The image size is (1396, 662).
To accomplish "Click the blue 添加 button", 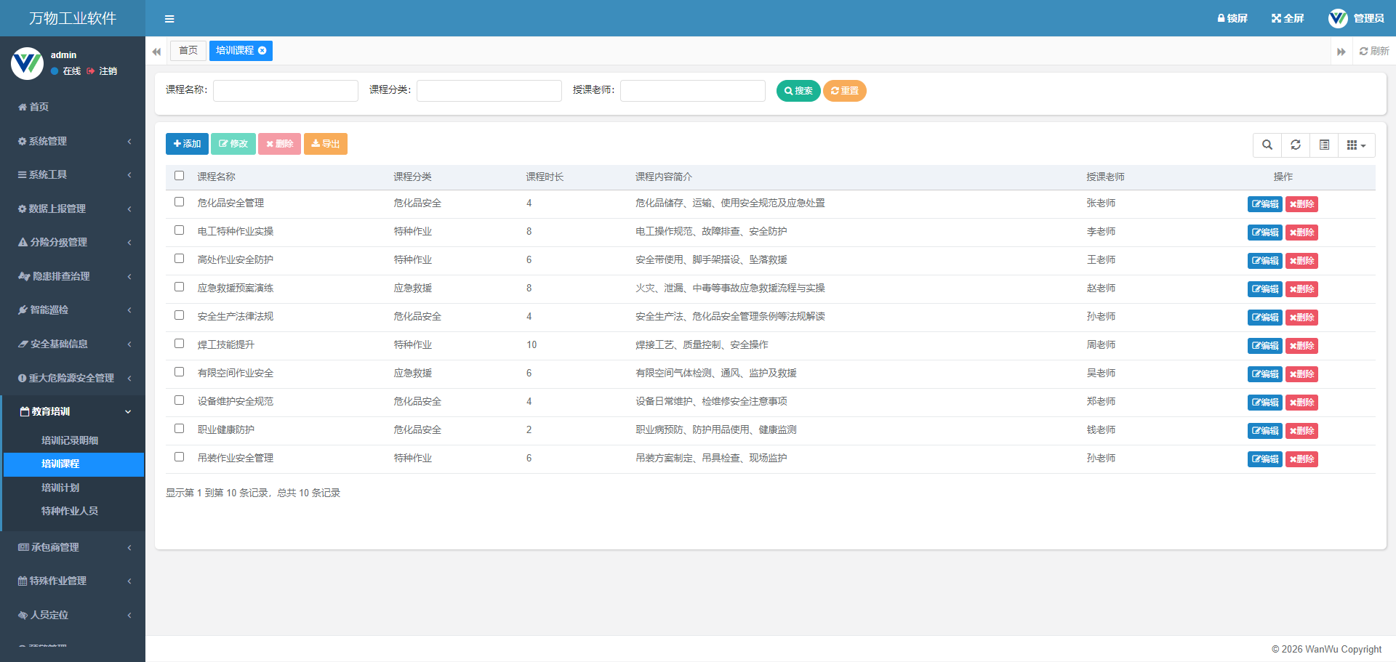I will pyautogui.click(x=187, y=144).
